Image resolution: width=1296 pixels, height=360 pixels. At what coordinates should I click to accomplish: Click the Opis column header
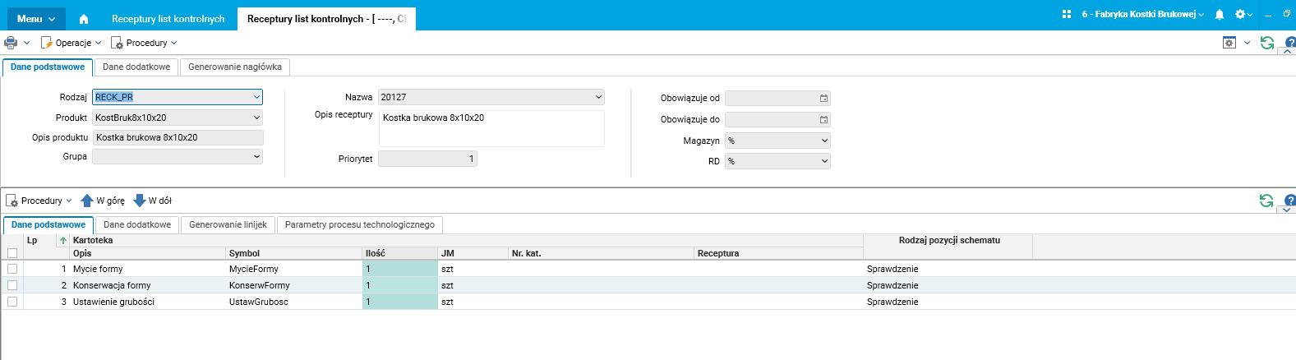(x=148, y=253)
